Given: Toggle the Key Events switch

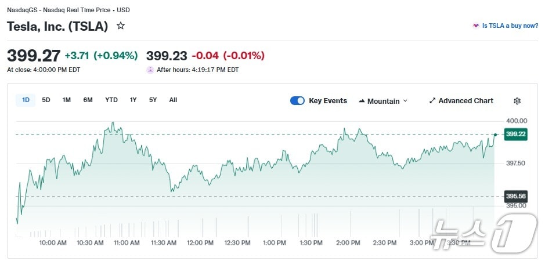Looking at the screenshot, I should (x=297, y=101).
